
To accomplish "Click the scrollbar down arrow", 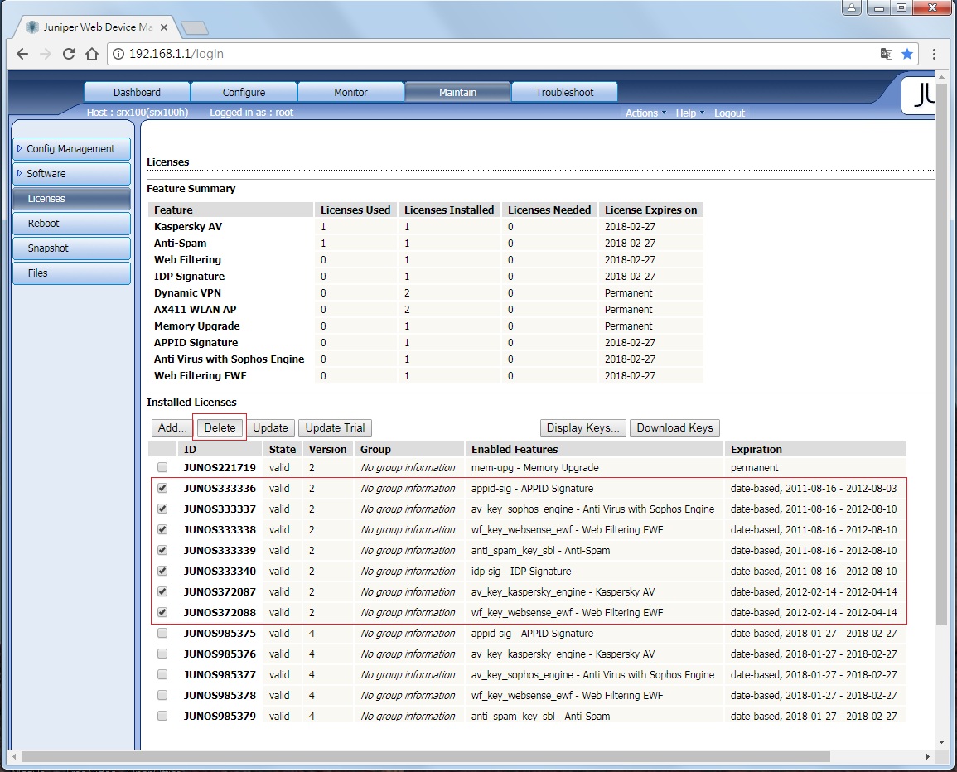I will pos(942,743).
